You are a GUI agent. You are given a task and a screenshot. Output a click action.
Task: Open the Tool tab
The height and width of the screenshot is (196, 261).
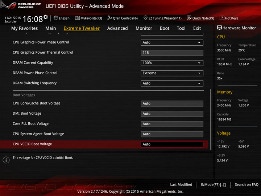tap(181, 28)
